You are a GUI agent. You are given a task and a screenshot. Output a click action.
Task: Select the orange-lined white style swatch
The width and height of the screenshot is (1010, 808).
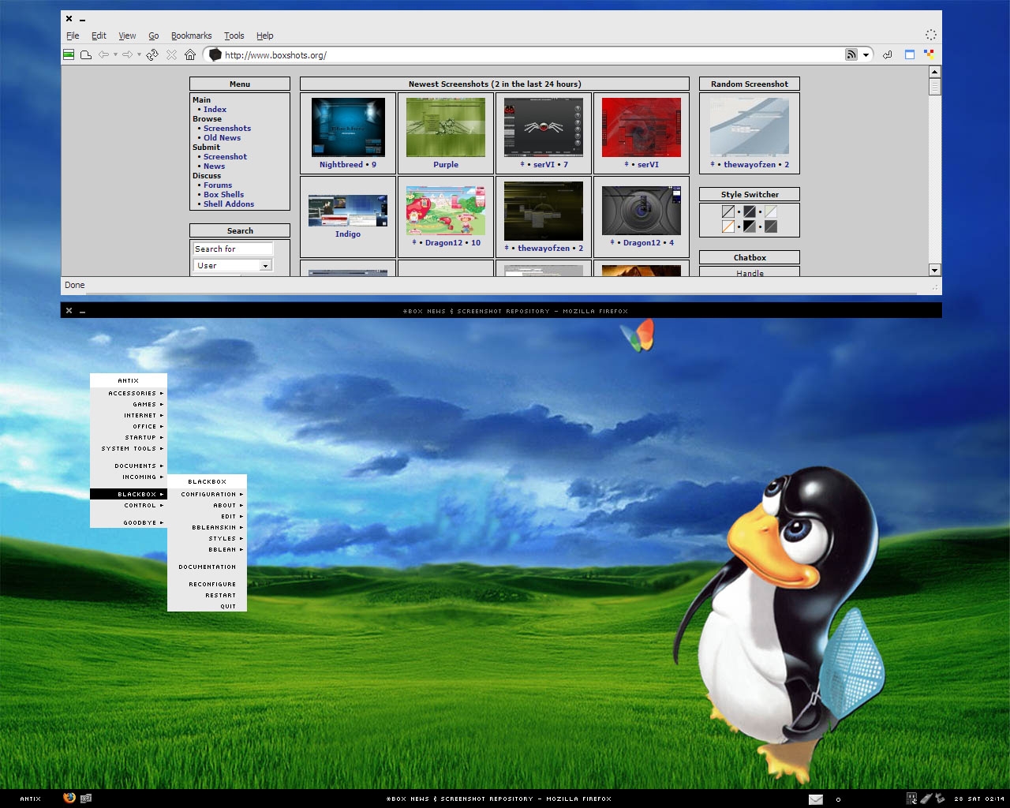click(x=728, y=226)
